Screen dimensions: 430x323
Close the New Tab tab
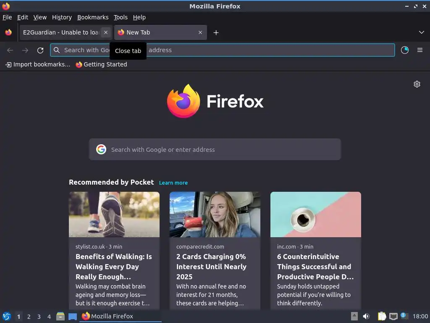(x=200, y=32)
